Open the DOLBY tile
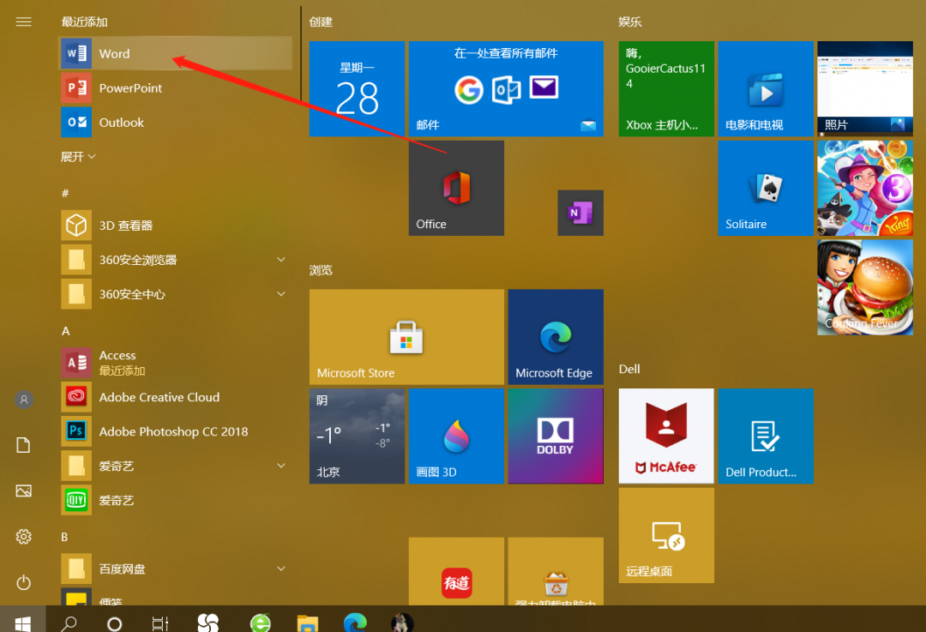The width and height of the screenshot is (926, 632). (556, 436)
